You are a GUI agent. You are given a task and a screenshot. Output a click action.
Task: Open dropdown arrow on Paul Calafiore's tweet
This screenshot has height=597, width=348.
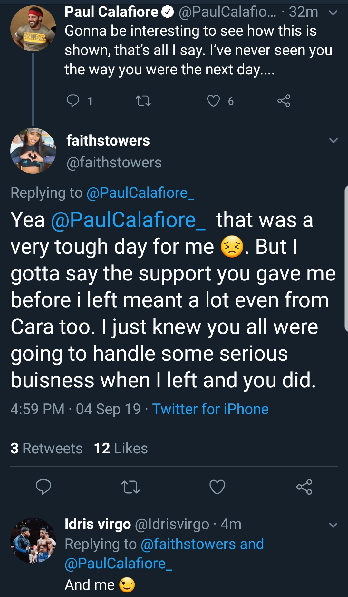(x=333, y=13)
